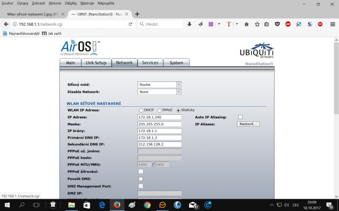The width and height of the screenshot is (339, 211).
Task: Switch to the Wlan-síťové nastavení 2.jpg tab
Action: pos(32,14)
